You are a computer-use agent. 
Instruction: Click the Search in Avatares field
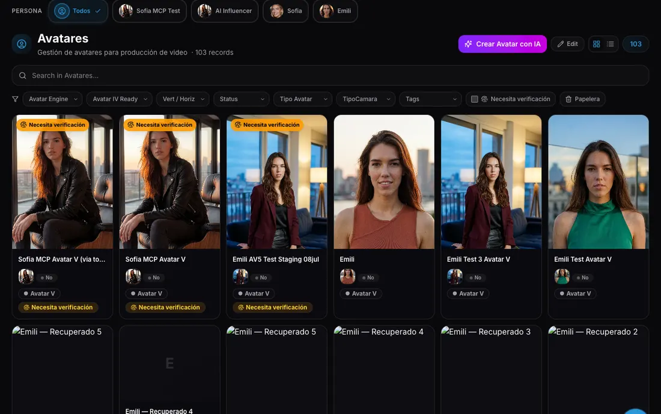tap(330, 76)
